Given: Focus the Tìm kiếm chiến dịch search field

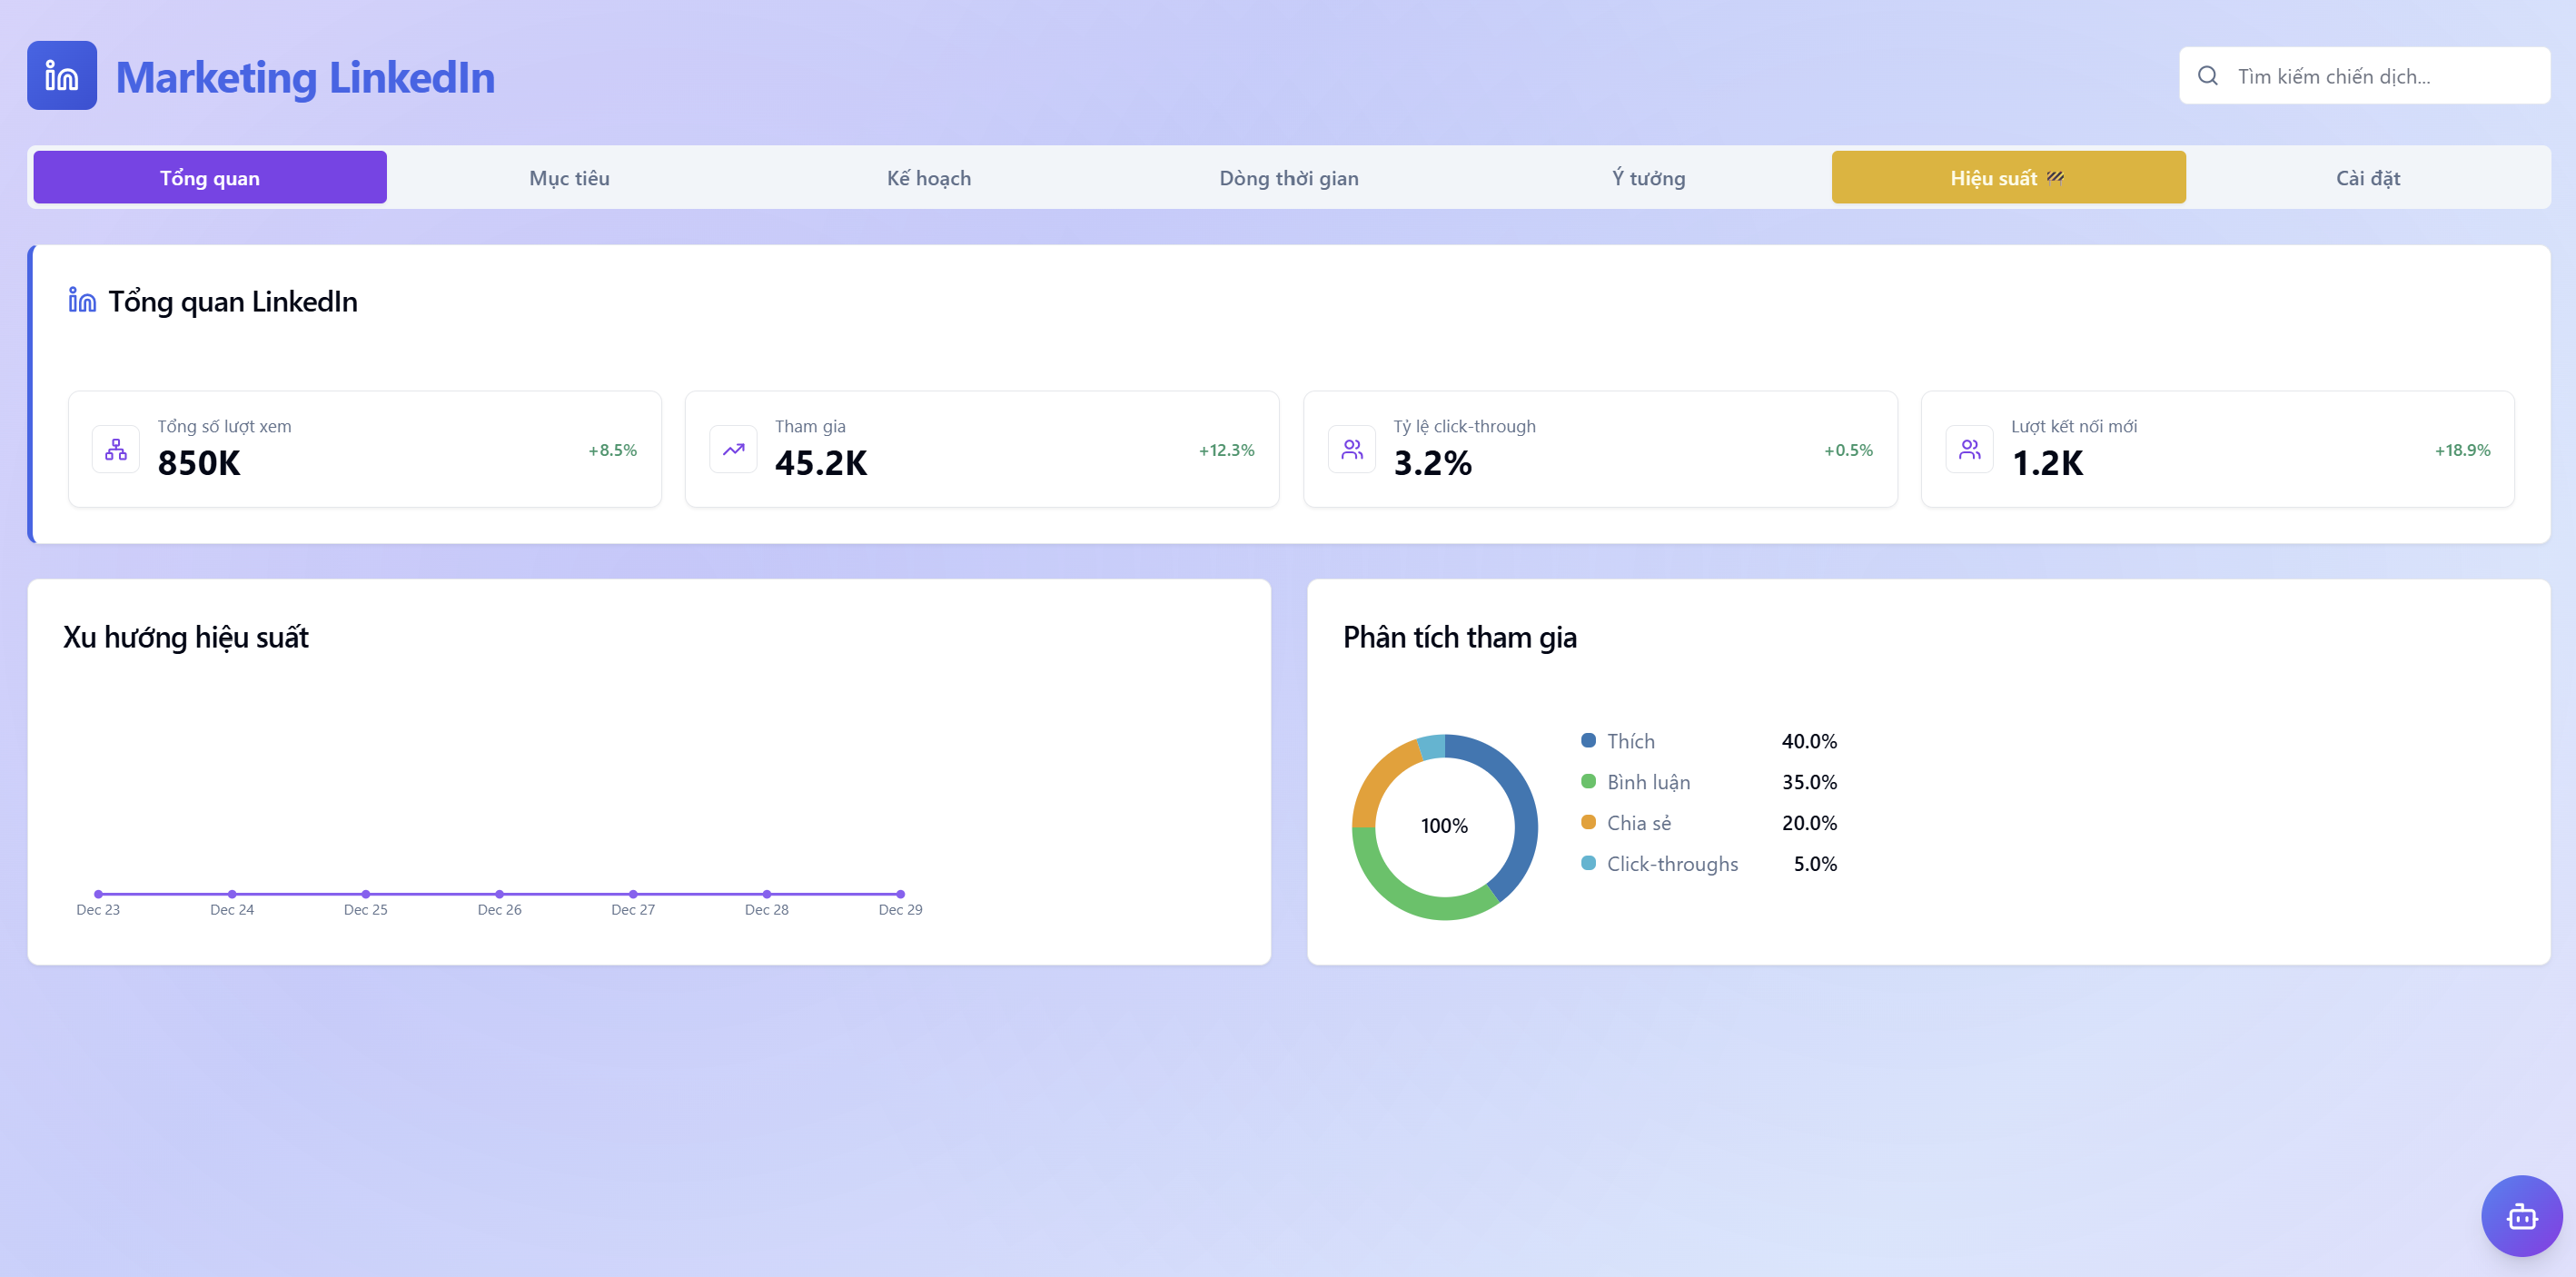Looking at the screenshot, I should [x=2364, y=76].
